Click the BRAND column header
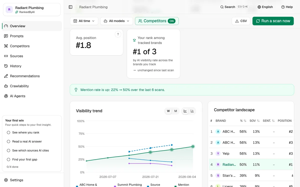Viewport: 300px width, 187px height. click(x=221, y=121)
